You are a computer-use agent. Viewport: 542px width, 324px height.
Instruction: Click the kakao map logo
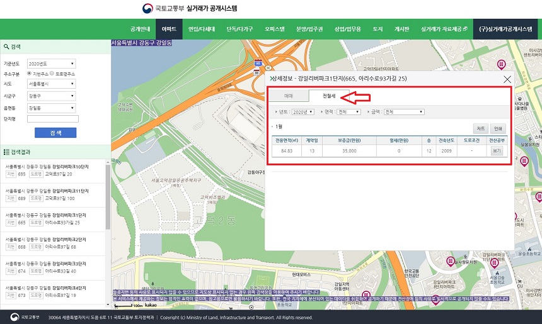[x=151, y=305]
